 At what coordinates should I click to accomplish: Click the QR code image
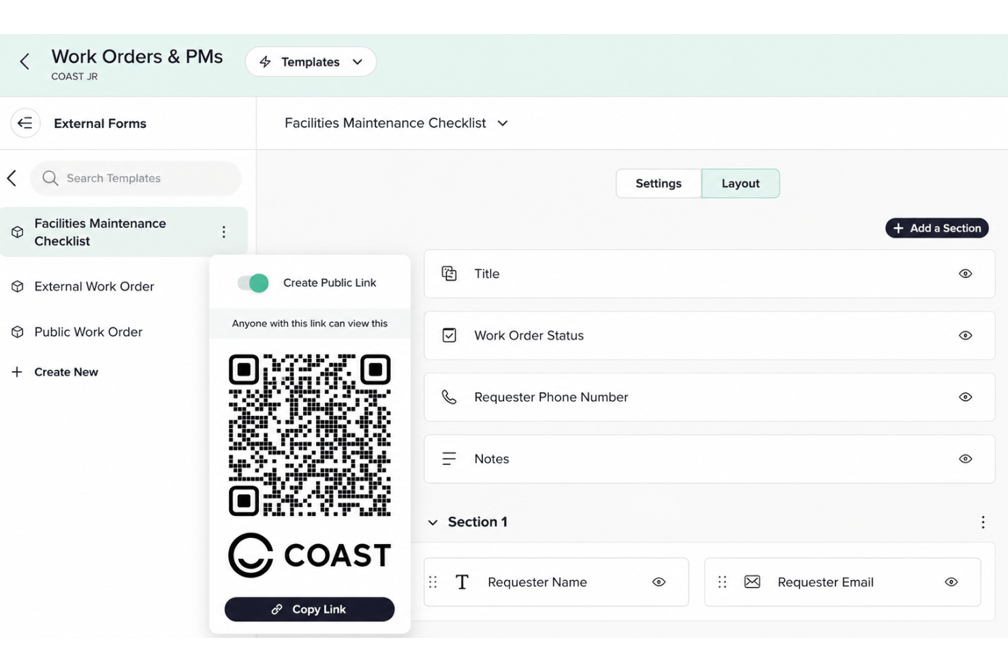click(x=310, y=435)
